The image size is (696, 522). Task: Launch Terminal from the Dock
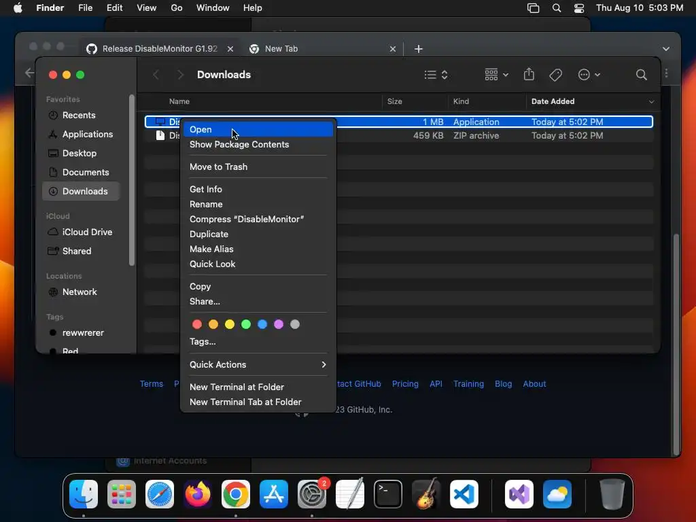(388, 494)
